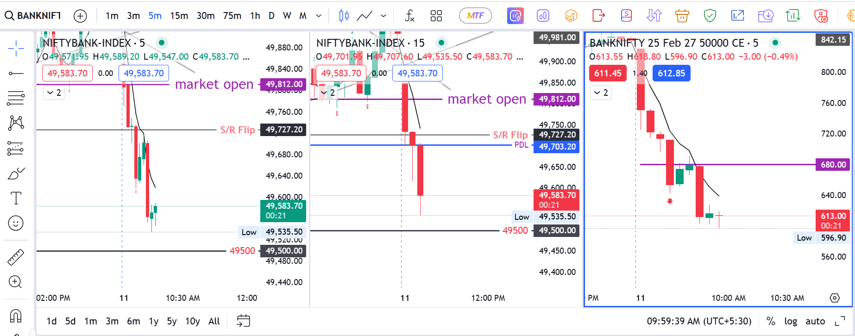Set date range to 5d

(70, 321)
